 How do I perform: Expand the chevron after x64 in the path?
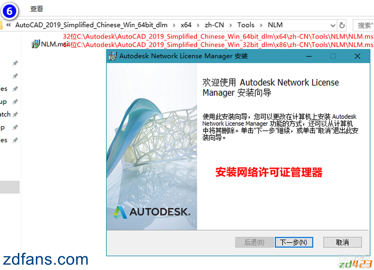point(198,25)
